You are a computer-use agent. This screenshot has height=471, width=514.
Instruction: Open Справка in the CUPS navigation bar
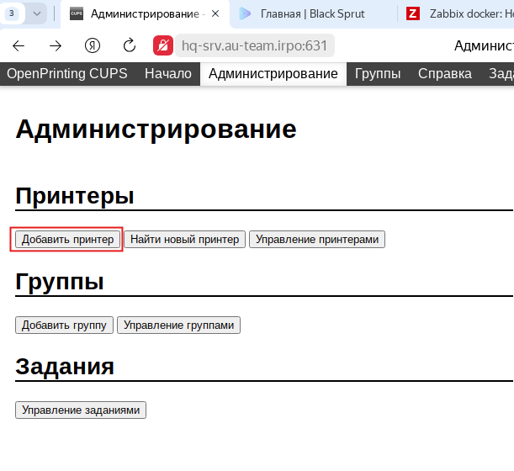point(444,74)
